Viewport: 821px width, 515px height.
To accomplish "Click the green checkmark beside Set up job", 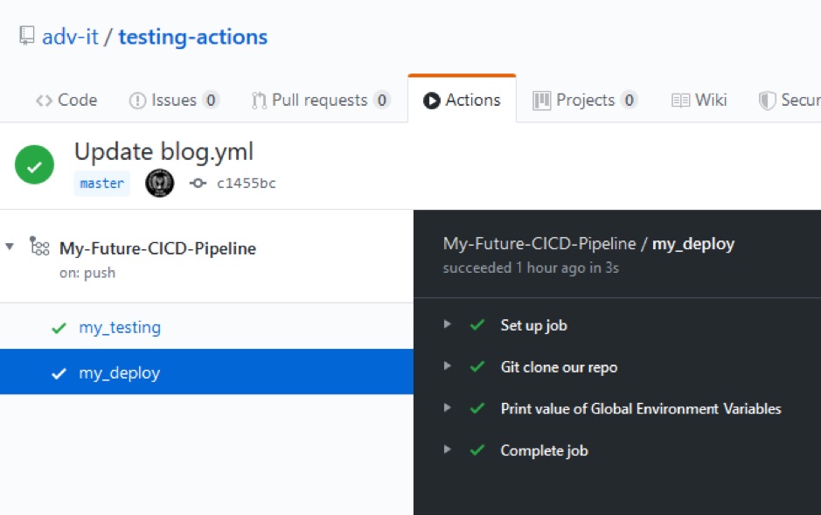I will pyautogui.click(x=477, y=324).
